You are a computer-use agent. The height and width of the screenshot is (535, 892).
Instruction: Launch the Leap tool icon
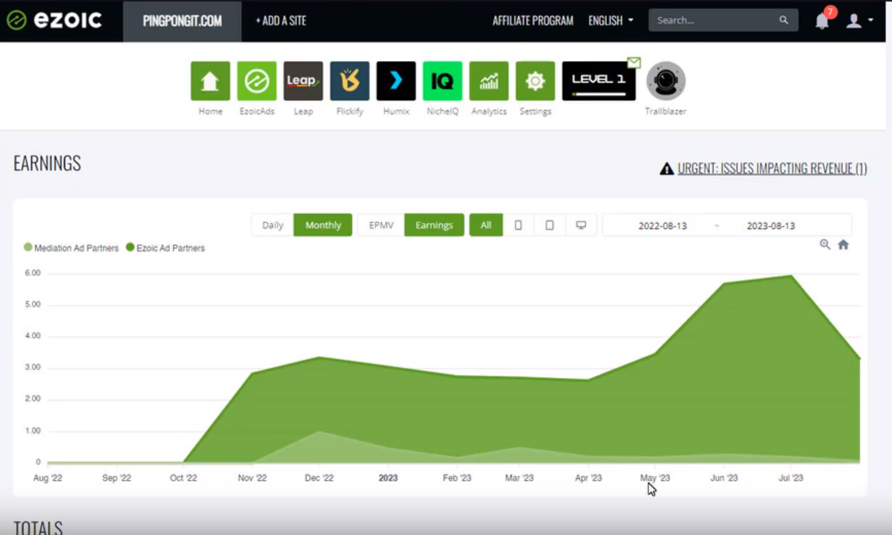303,81
